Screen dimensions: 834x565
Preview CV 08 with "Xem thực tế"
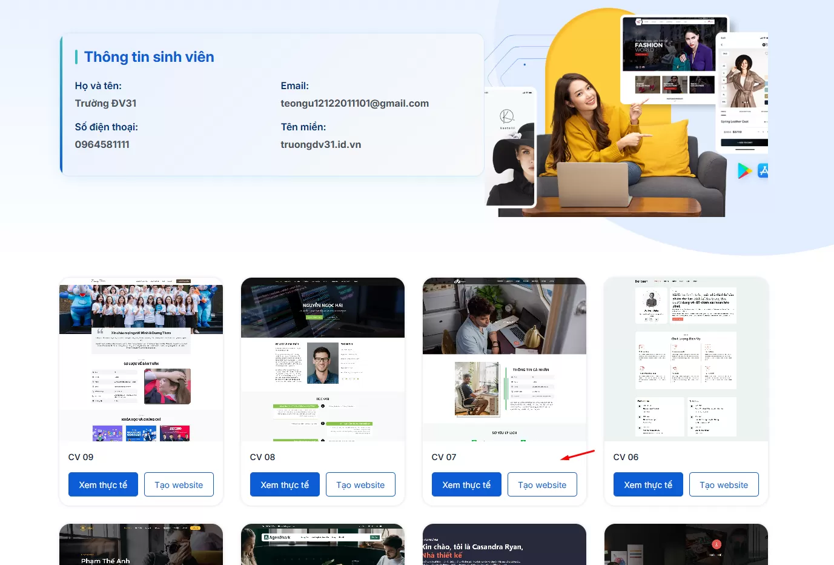point(285,484)
